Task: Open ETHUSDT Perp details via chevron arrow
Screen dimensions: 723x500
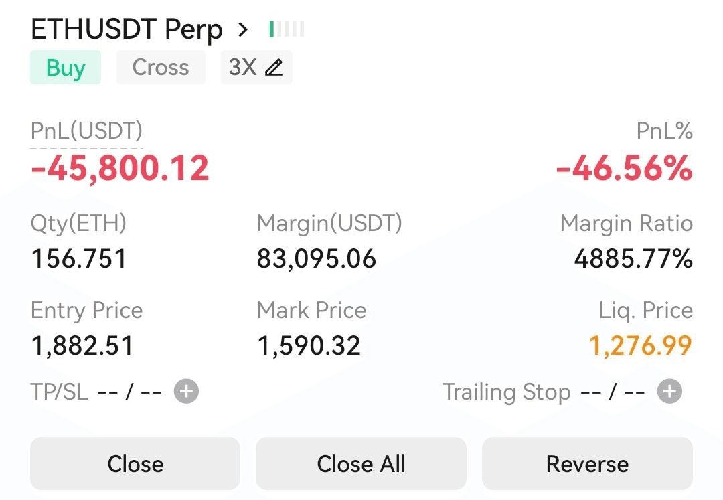Action: point(242,29)
